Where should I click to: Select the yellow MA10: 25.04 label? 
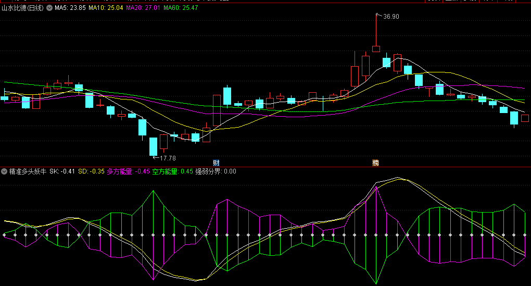[106, 8]
